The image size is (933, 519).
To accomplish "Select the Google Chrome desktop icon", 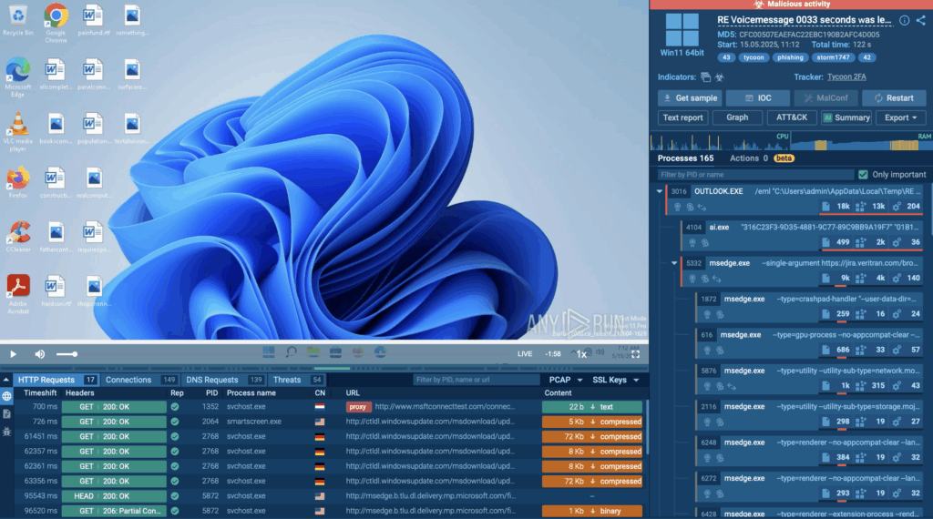I will click(56, 23).
